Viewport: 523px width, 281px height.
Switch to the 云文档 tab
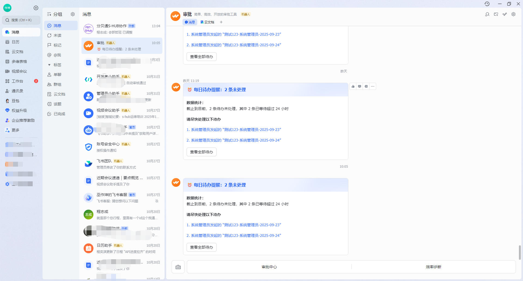(207, 22)
